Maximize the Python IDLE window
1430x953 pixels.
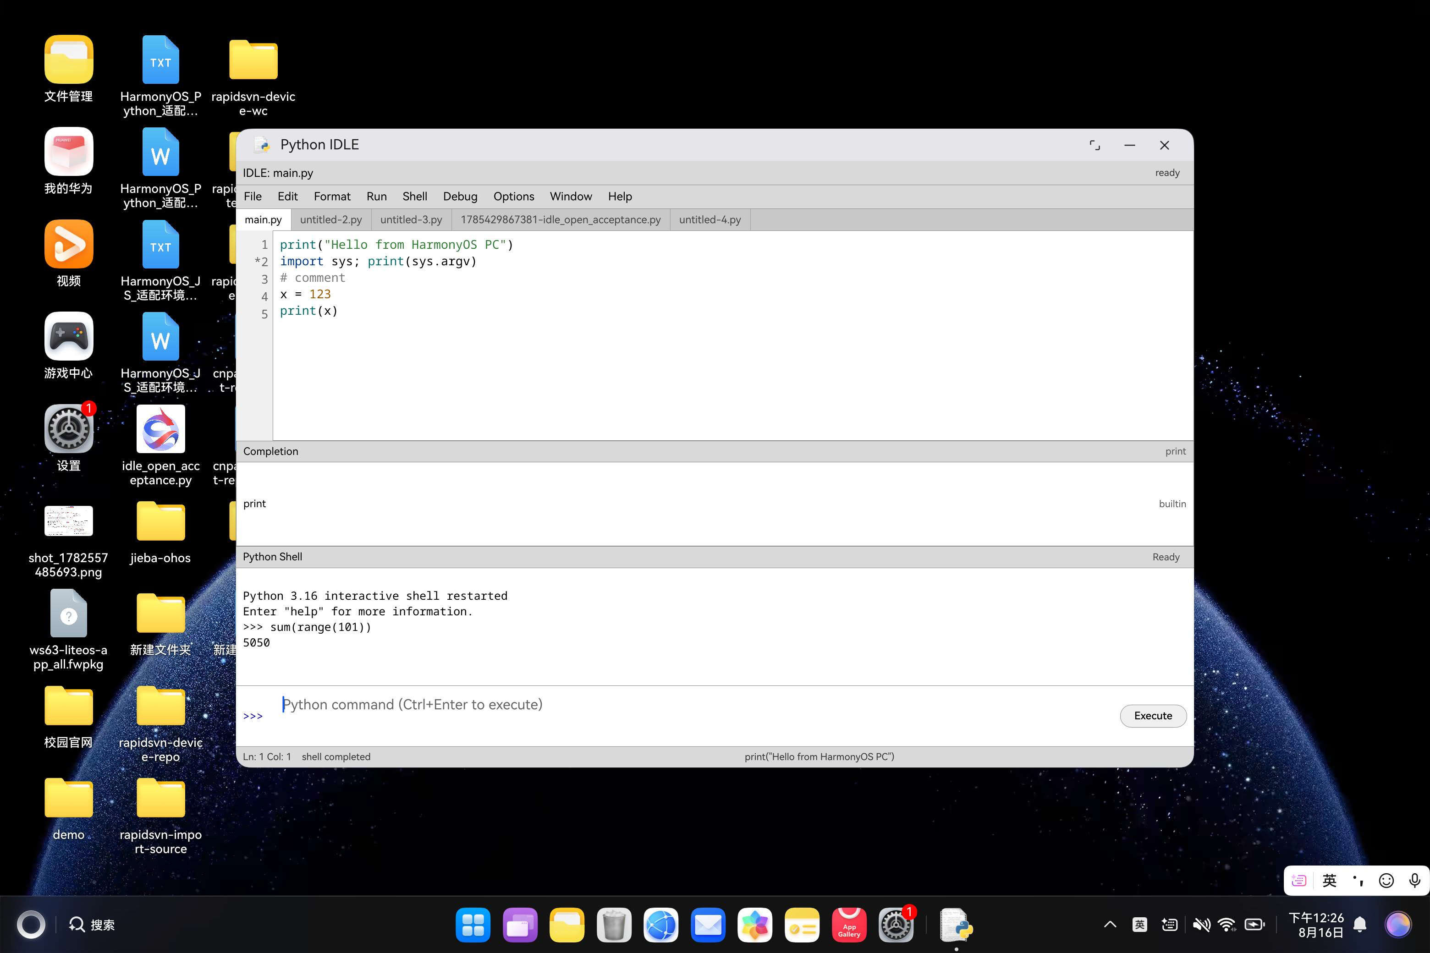point(1094,145)
